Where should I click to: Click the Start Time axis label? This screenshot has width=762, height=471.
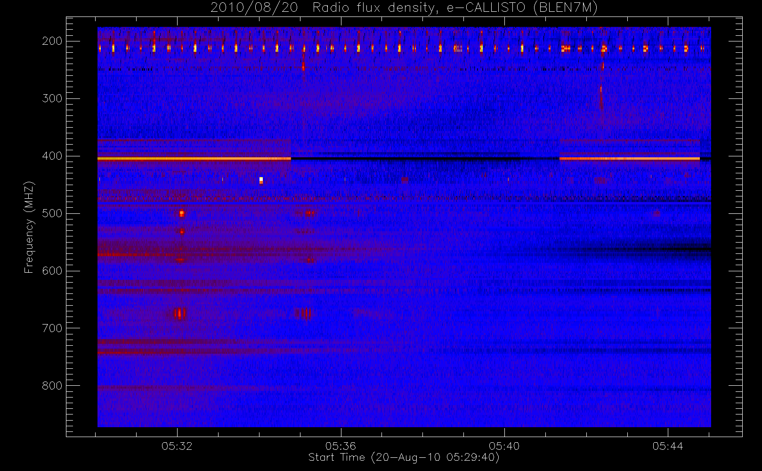click(404, 457)
